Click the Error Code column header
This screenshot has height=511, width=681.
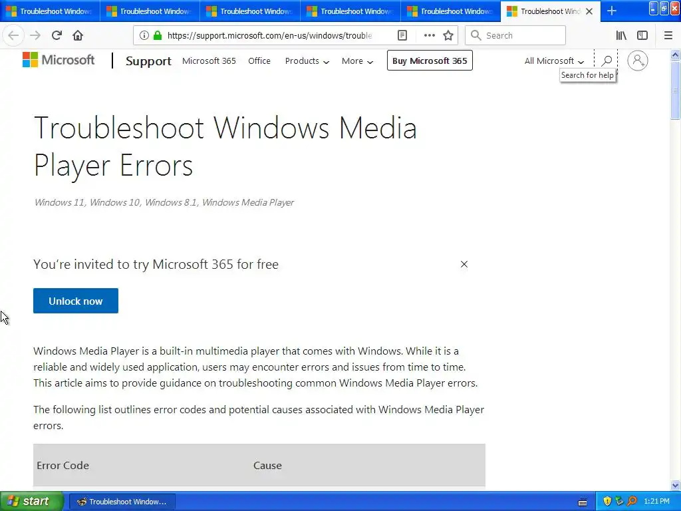tap(63, 465)
